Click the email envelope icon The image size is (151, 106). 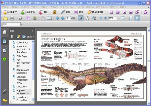click(x=49, y=18)
